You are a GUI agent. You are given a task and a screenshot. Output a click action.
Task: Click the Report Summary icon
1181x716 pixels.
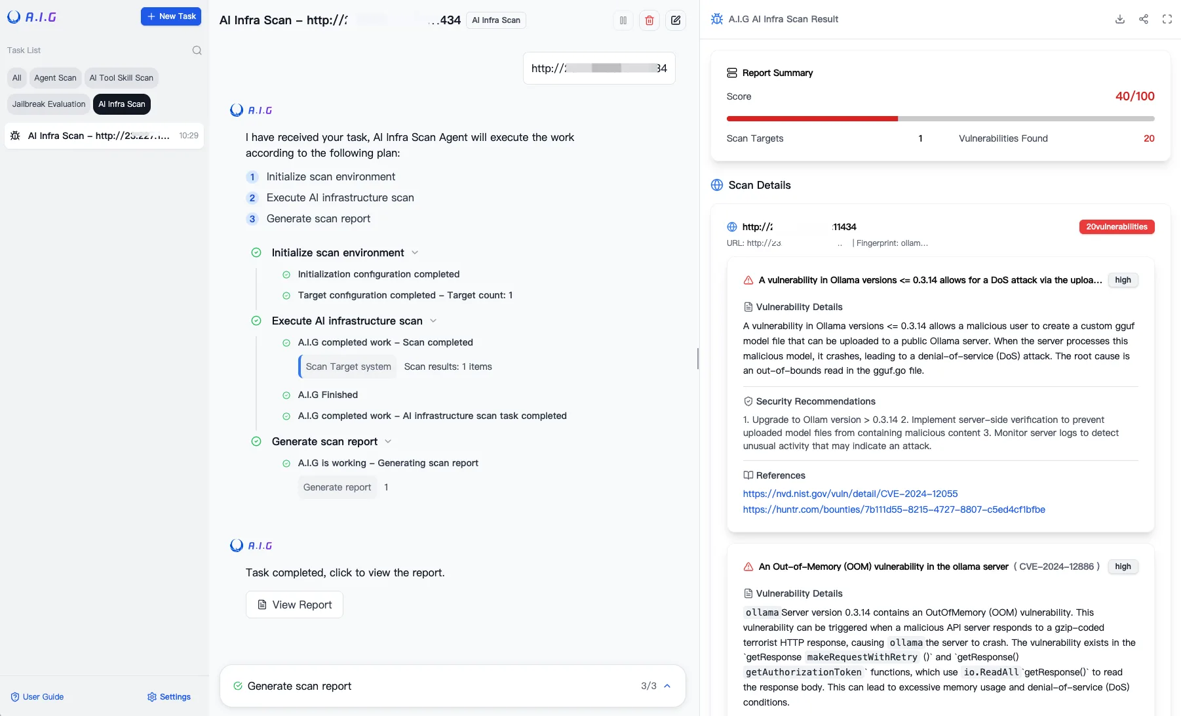tap(732, 73)
